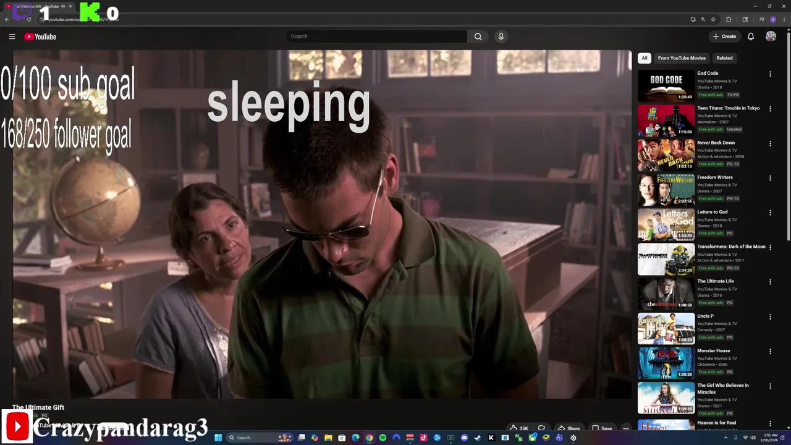Open The Girl Who Believes in Miracles title
791x445 pixels.
point(723,389)
